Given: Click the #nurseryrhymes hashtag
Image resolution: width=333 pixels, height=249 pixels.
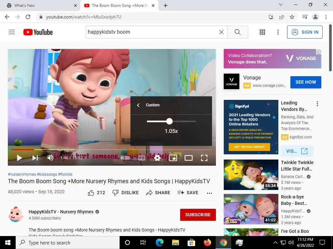Looking at the screenshot, I should [x=22, y=174].
